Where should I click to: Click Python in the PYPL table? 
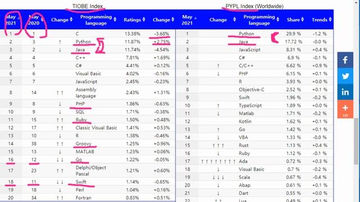pos(246,34)
